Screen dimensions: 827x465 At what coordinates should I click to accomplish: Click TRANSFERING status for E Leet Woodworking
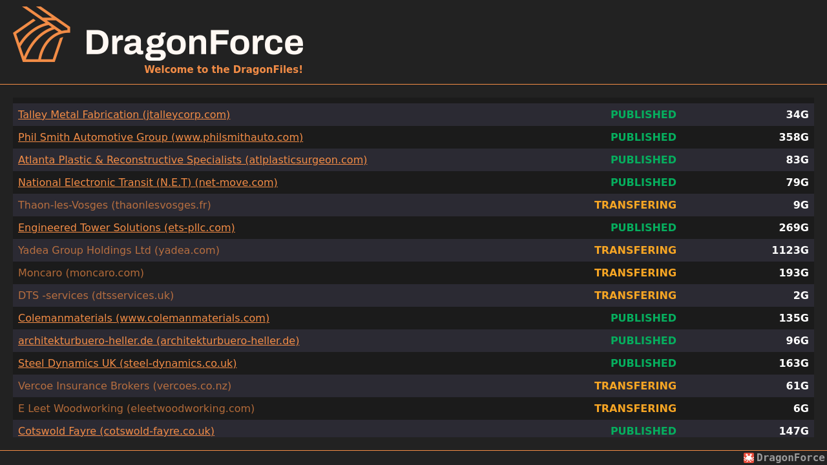(x=635, y=408)
